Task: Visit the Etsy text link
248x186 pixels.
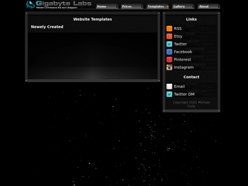Action: click(x=178, y=36)
